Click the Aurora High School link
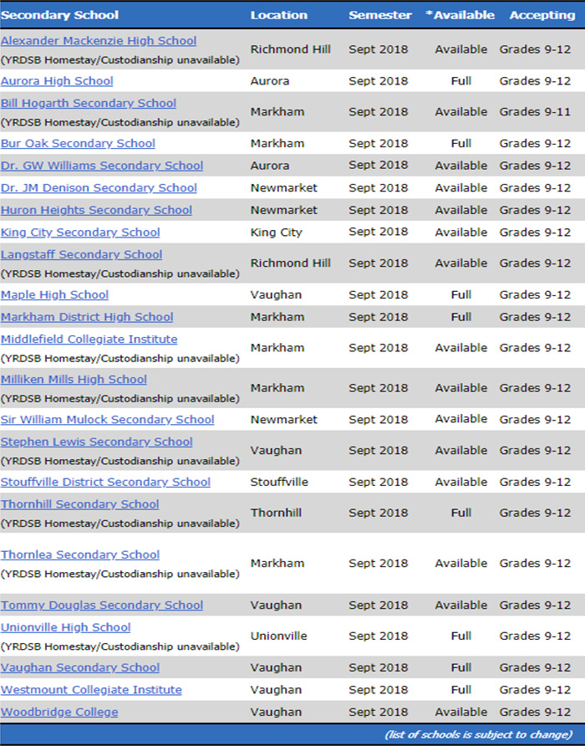Image resolution: width=585 pixels, height=746 pixels. click(x=57, y=81)
